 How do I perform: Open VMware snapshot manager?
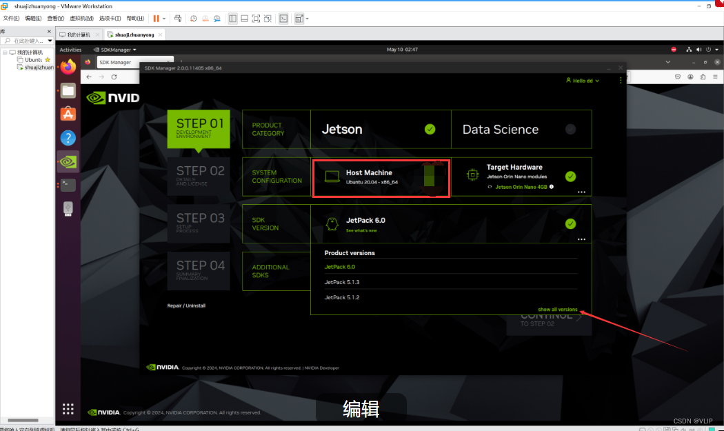(x=217, y=19)
